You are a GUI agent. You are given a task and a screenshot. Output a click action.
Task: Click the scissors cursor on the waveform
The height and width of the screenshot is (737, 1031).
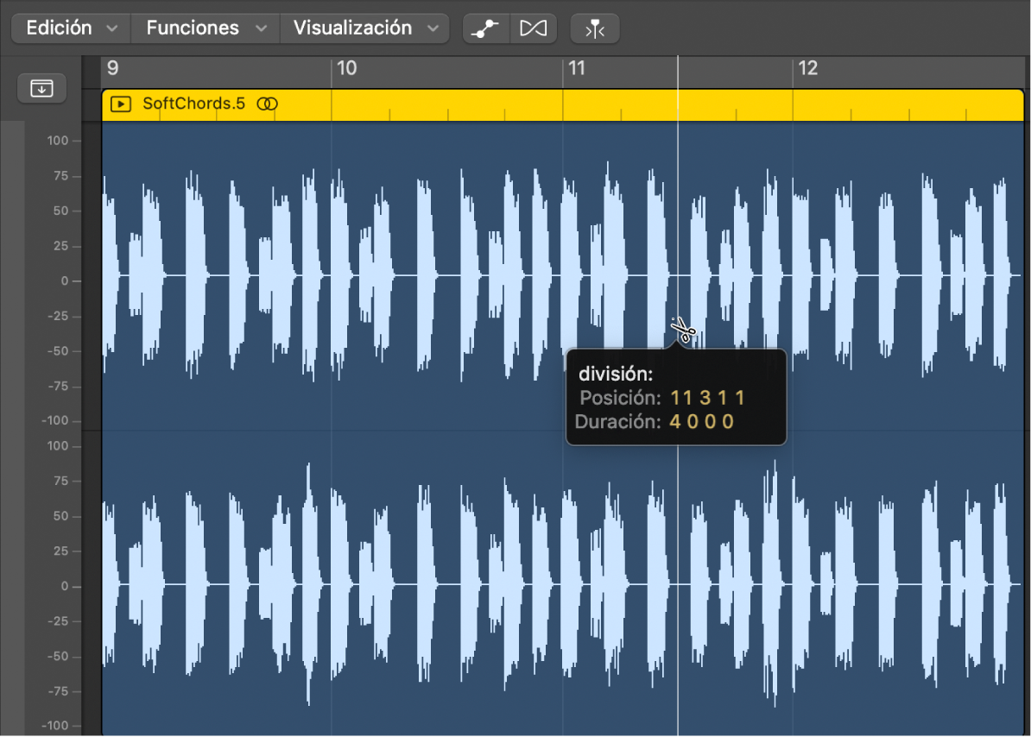click(682, 330)
